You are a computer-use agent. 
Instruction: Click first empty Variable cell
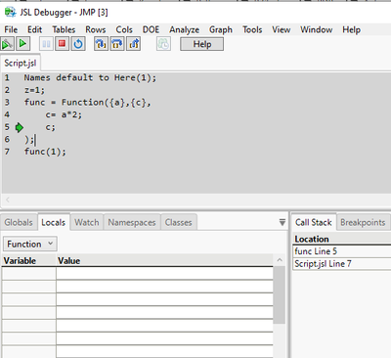[x=28, y=274]
